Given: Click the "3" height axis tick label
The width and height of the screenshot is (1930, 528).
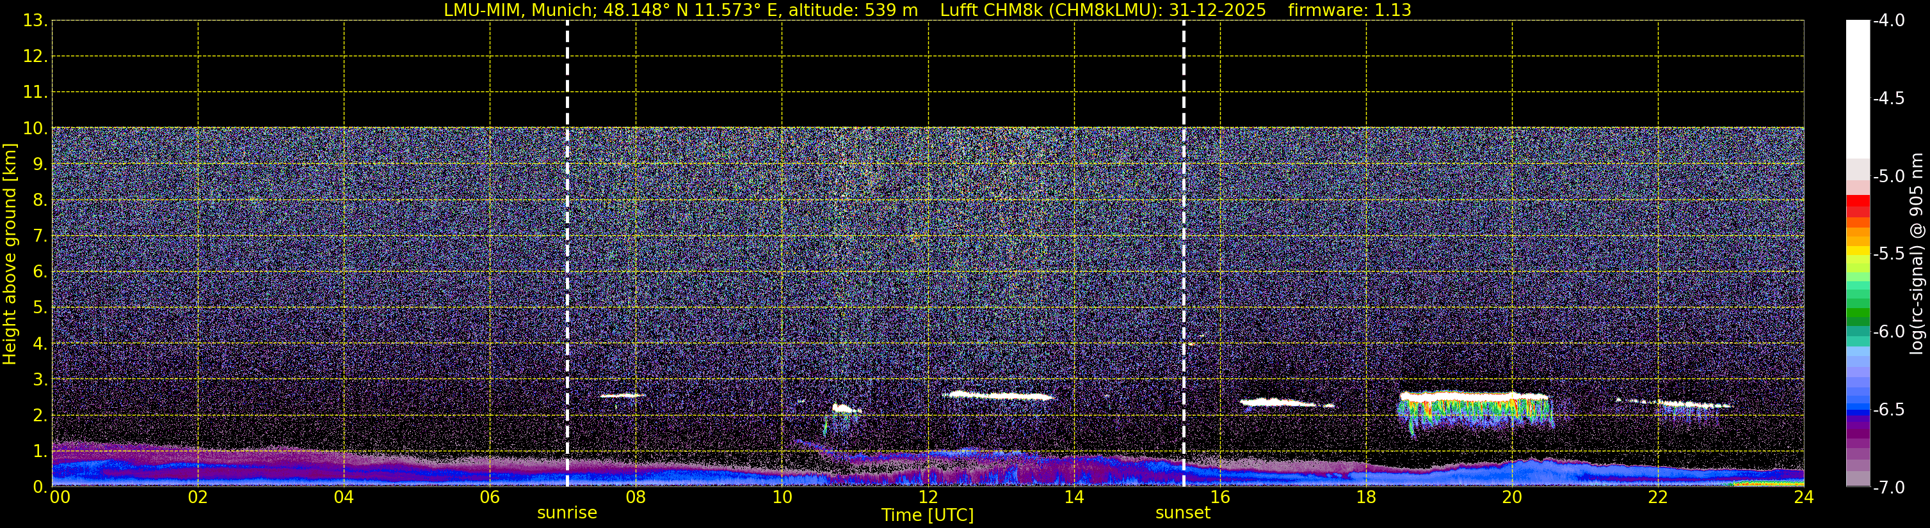Looking at the screenshot, I should (x=39, y=380).
